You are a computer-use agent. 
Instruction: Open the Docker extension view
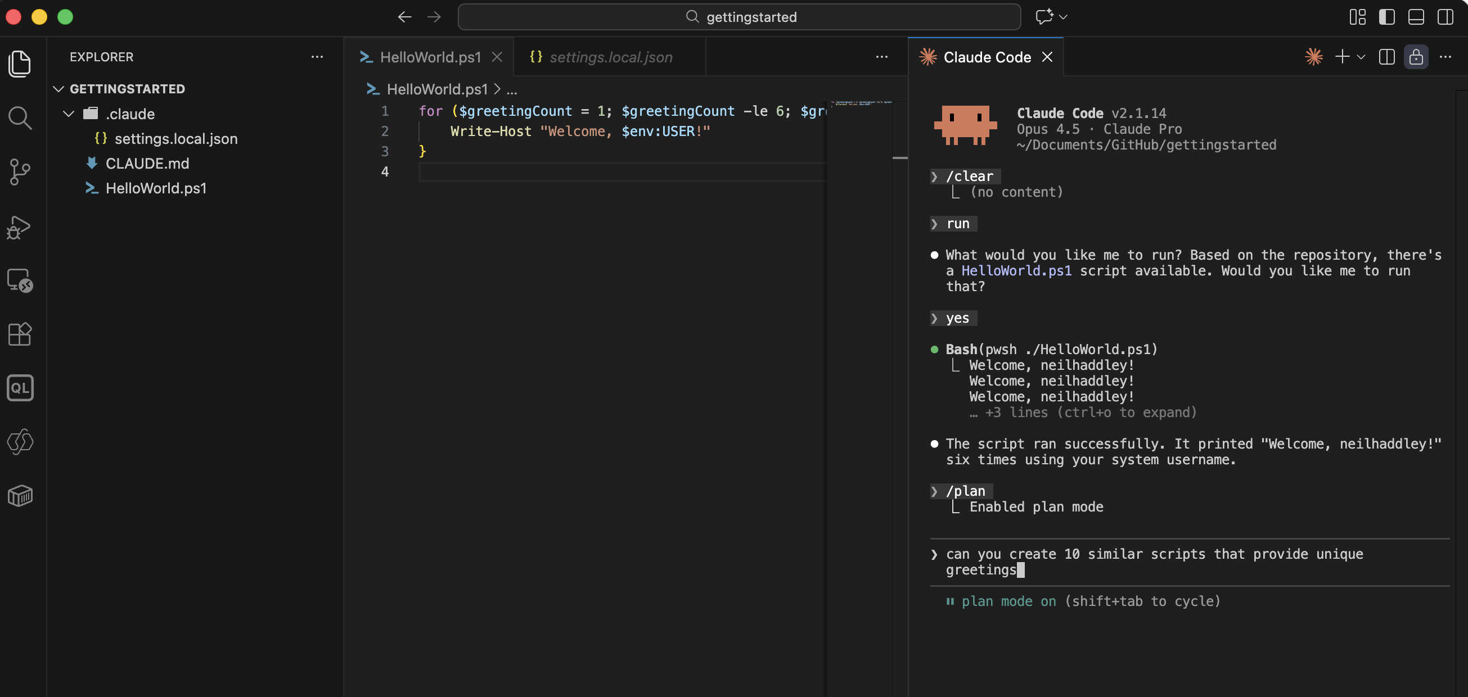click(20, 496)
